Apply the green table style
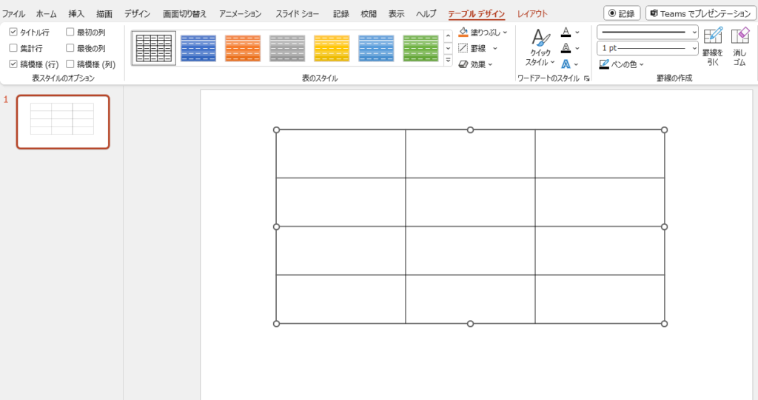The width and height of the screenshot is (758, 400). pyautogui.click(x=420, y=48)
